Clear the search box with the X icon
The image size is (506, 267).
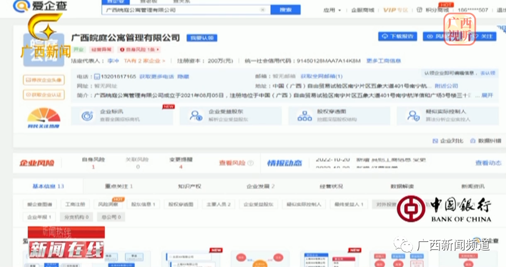pos(263,10)
